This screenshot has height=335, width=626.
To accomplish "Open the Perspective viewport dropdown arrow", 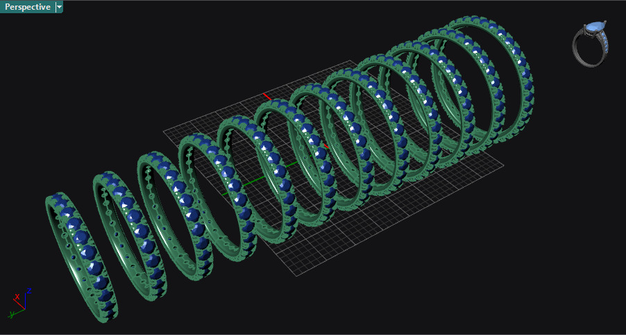I will tap(59, 7).
